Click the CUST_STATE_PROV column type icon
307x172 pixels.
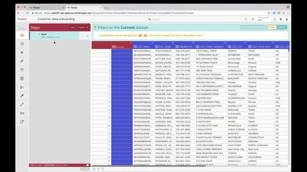pyautogui.click(x=249, y=47)
